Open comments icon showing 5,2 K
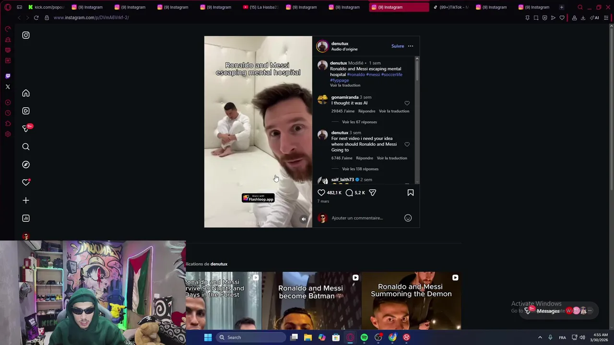The height and width of the screenshot is (345, 614). point(349,193)
